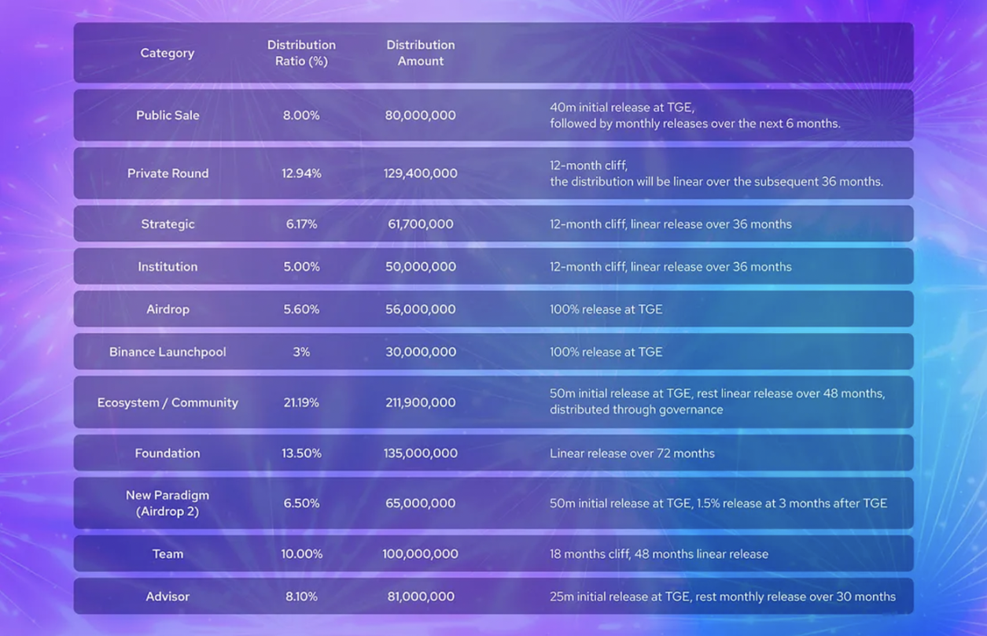
Task: Select the Institution 50,000,000 amount
Action: 421,267
